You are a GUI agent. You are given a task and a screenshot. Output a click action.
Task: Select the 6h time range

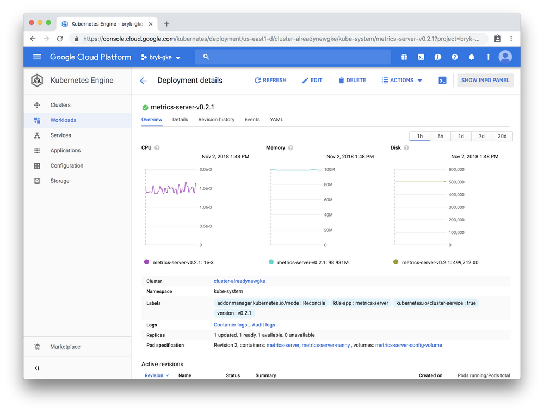coord(440,136)
